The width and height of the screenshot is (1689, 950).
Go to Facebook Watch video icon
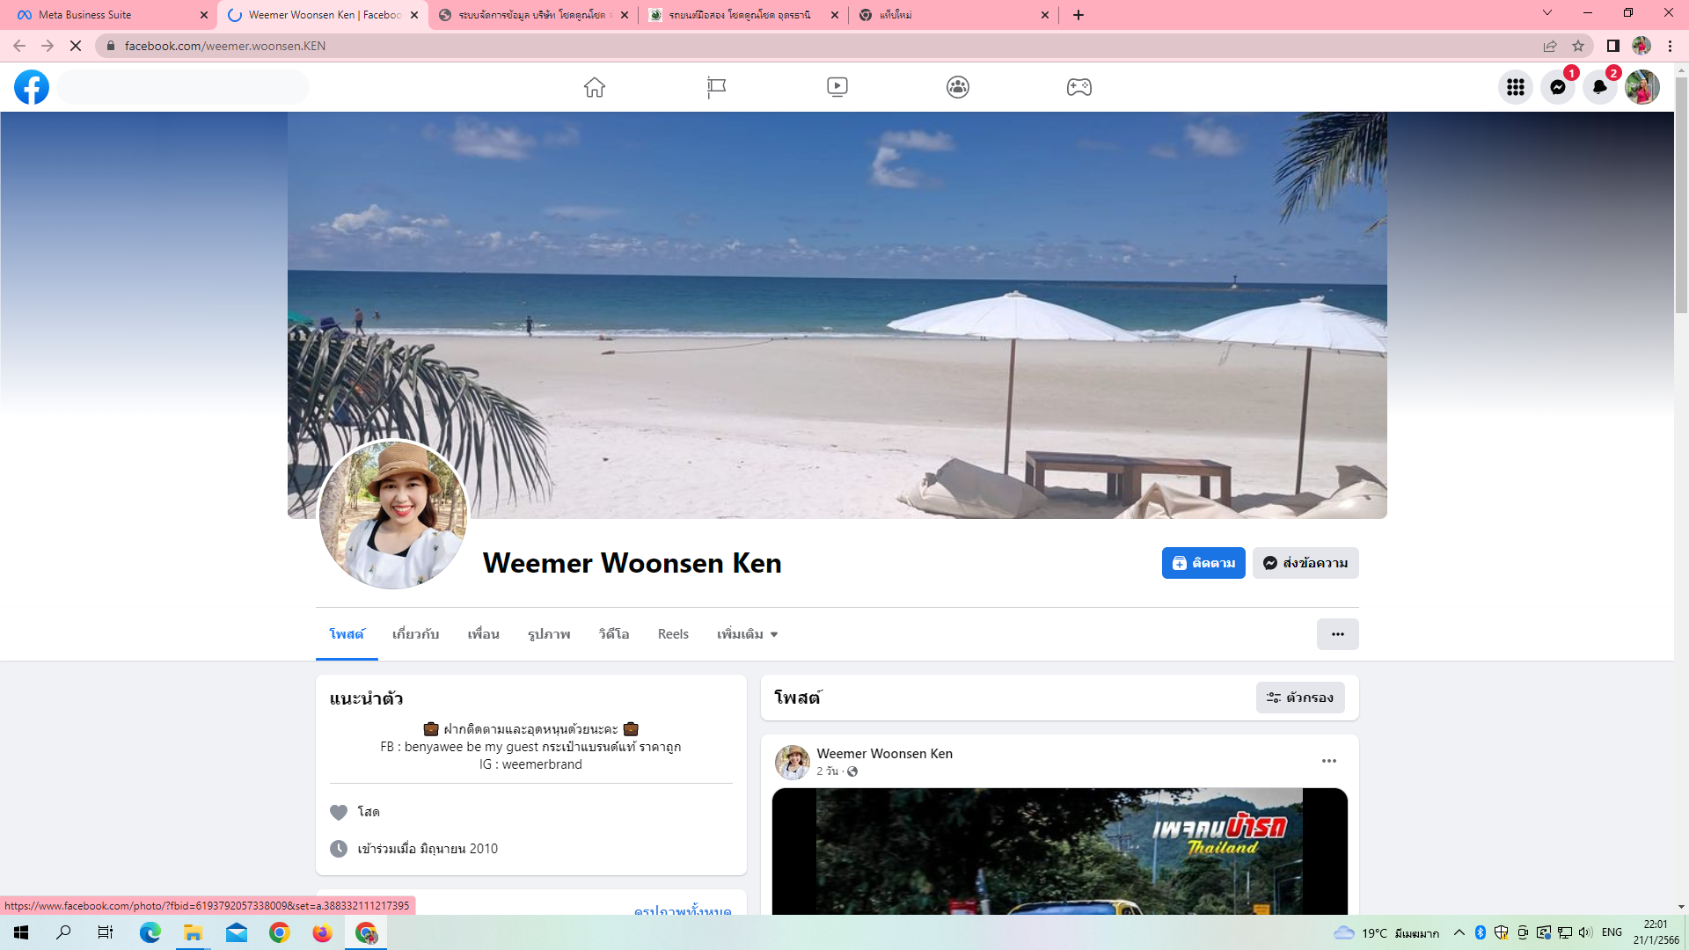837,87
